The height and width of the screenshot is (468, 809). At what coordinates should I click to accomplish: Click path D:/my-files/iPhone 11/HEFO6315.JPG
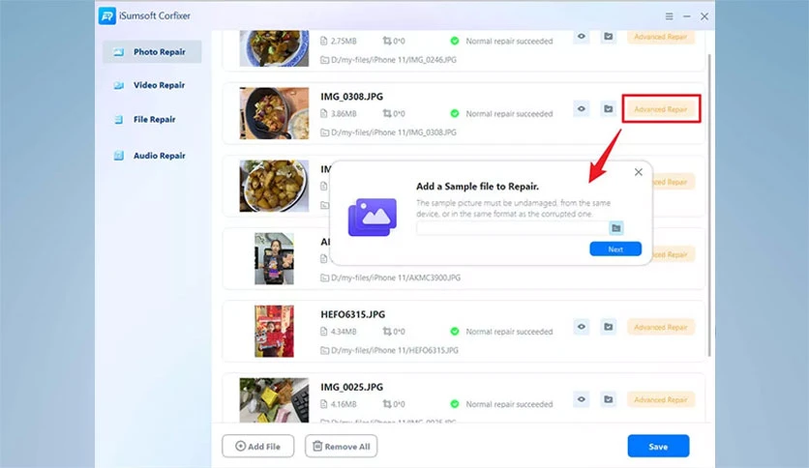pyautogui.click(x=395, y=350)
